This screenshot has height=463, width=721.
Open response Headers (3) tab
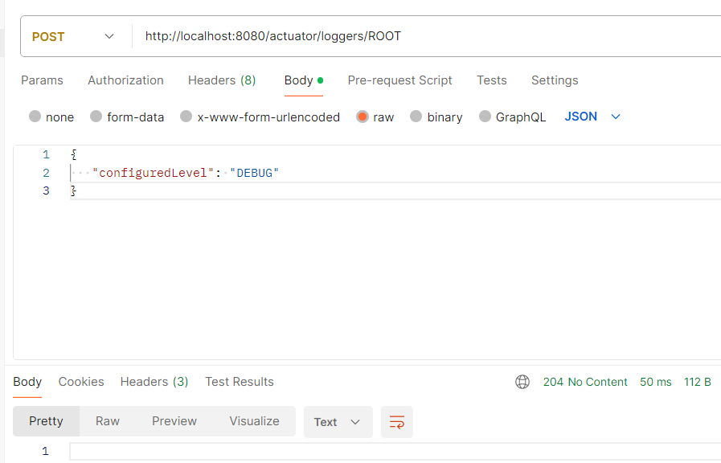tap(154, 382)
